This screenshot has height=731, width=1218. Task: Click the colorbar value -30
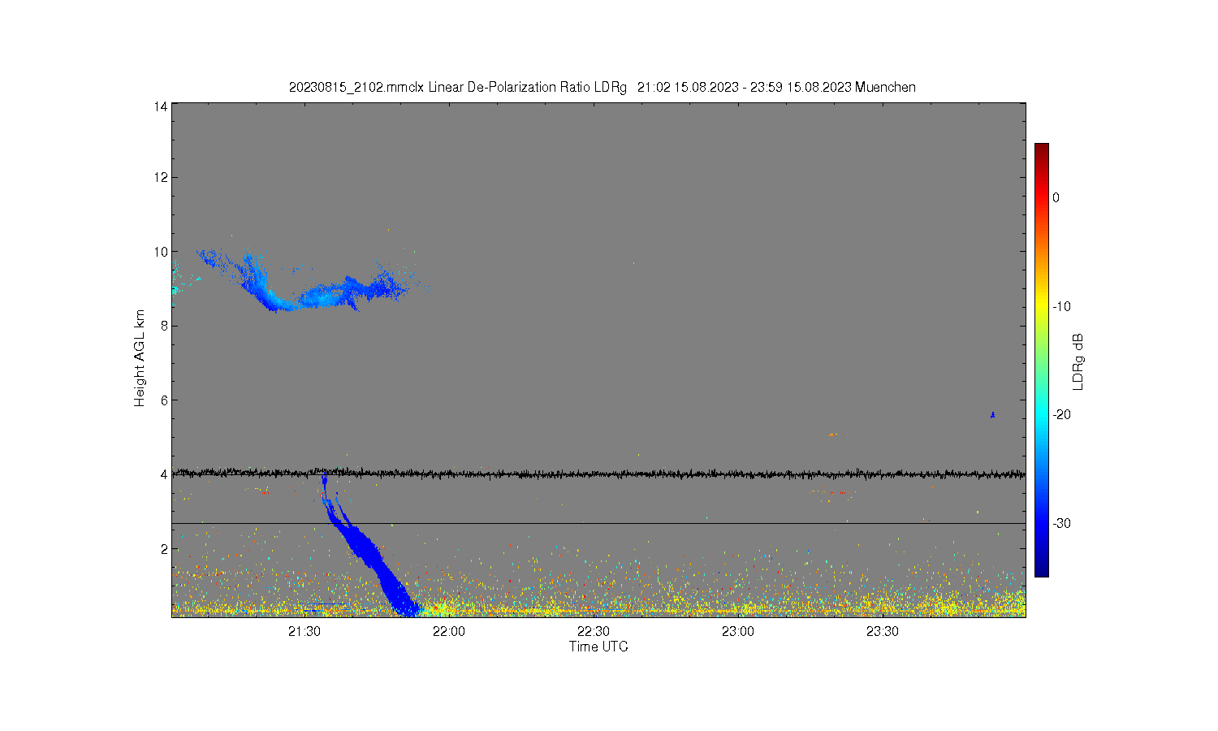click(1061, 523)
